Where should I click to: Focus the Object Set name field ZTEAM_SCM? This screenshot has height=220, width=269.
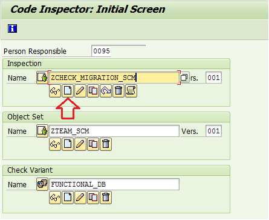point(114,131)
